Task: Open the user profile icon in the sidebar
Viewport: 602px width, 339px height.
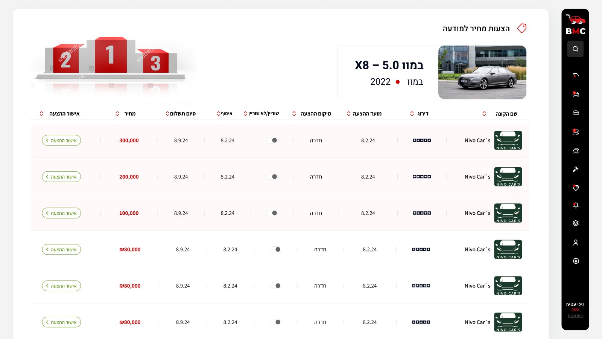Action: [576, 243]
